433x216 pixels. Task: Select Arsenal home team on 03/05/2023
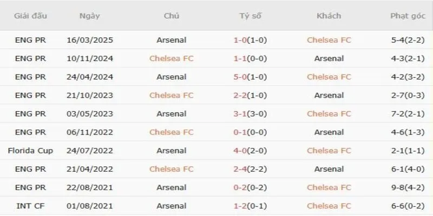(171, 113)
